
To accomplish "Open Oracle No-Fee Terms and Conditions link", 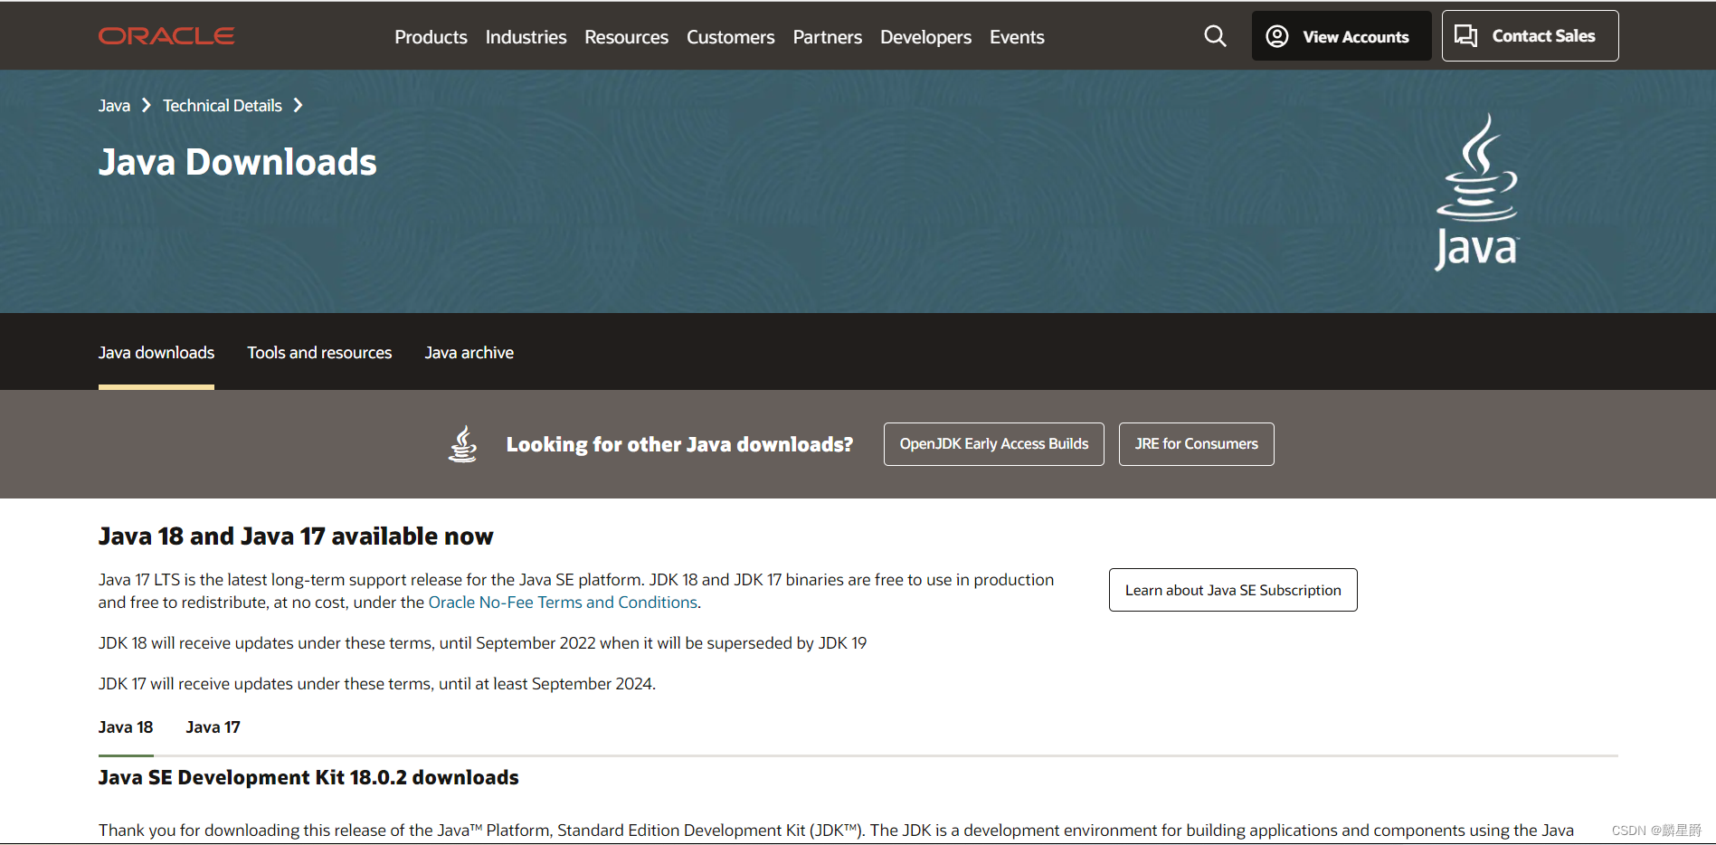I will click(x=563, y=603).
